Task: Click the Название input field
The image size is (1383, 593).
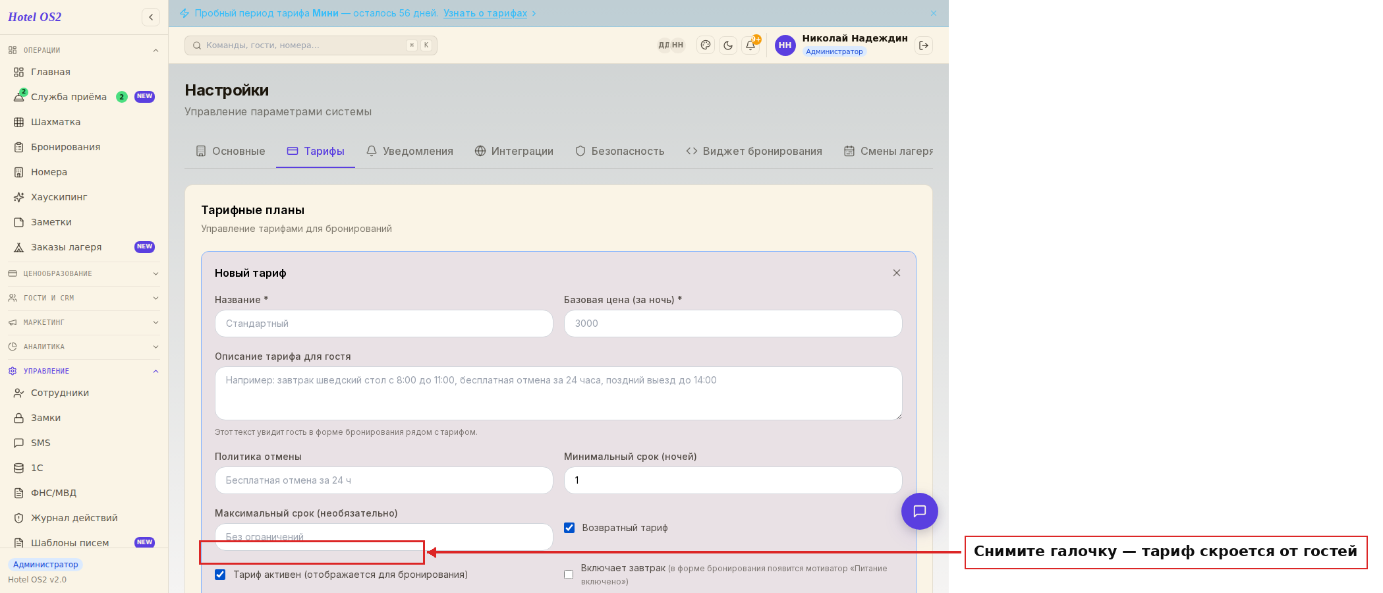Action: (384, 324)
